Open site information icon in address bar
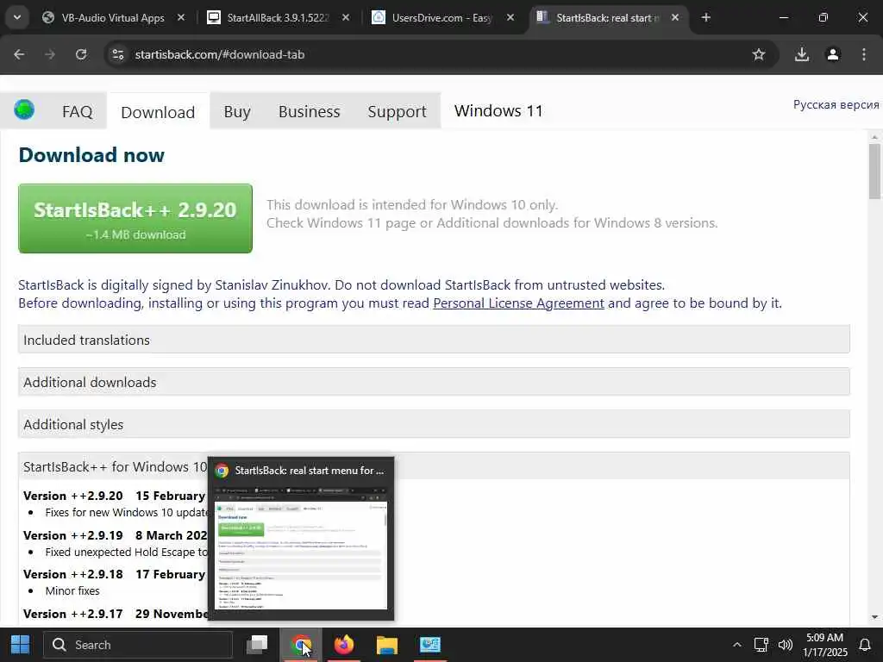The image size is (883, 662). [118, 54]
